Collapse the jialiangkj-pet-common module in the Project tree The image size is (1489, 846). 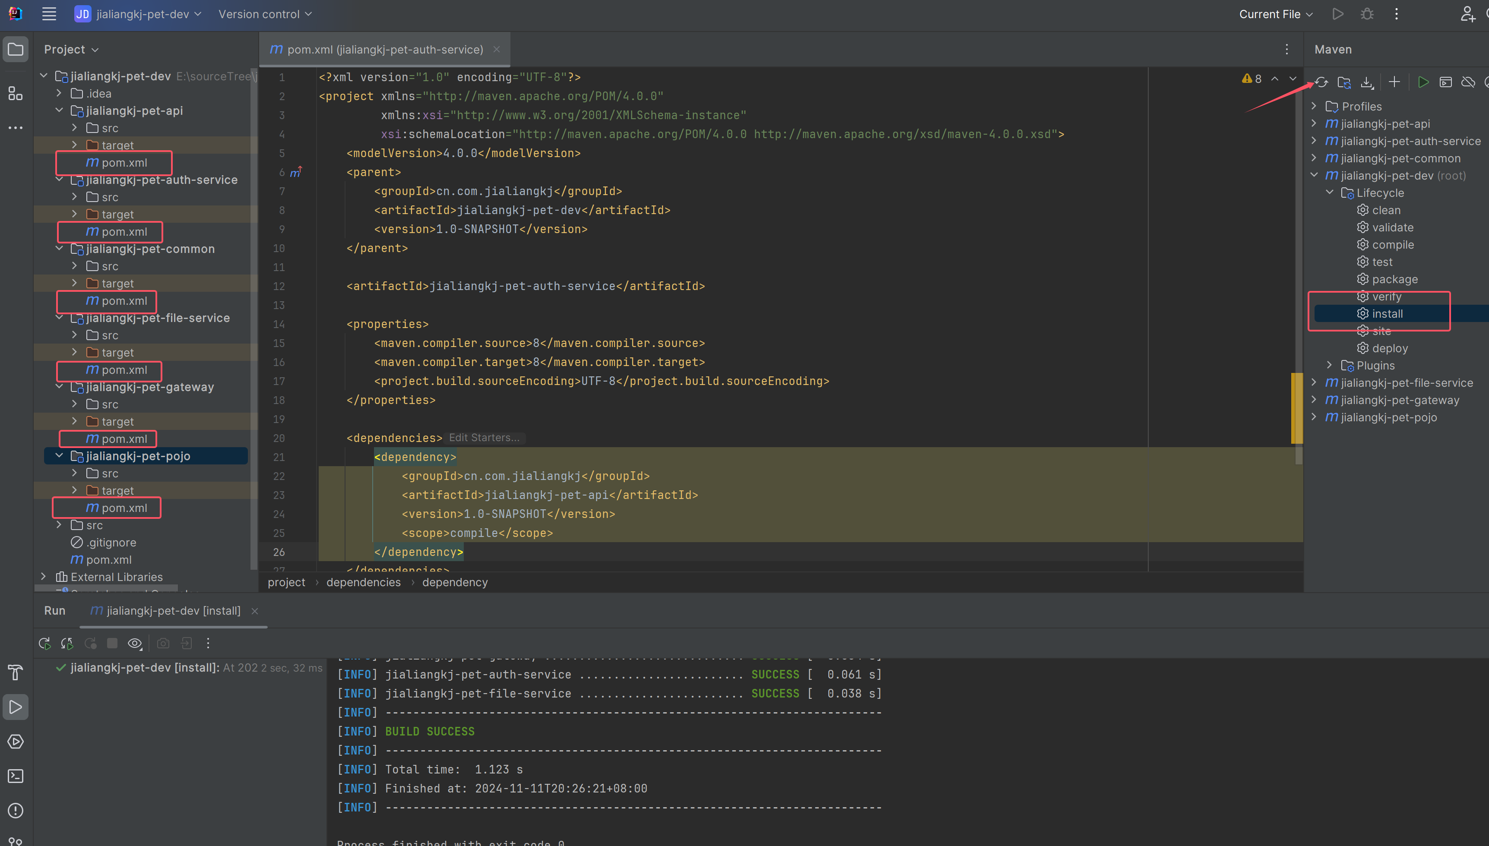[x=59, y=249]
